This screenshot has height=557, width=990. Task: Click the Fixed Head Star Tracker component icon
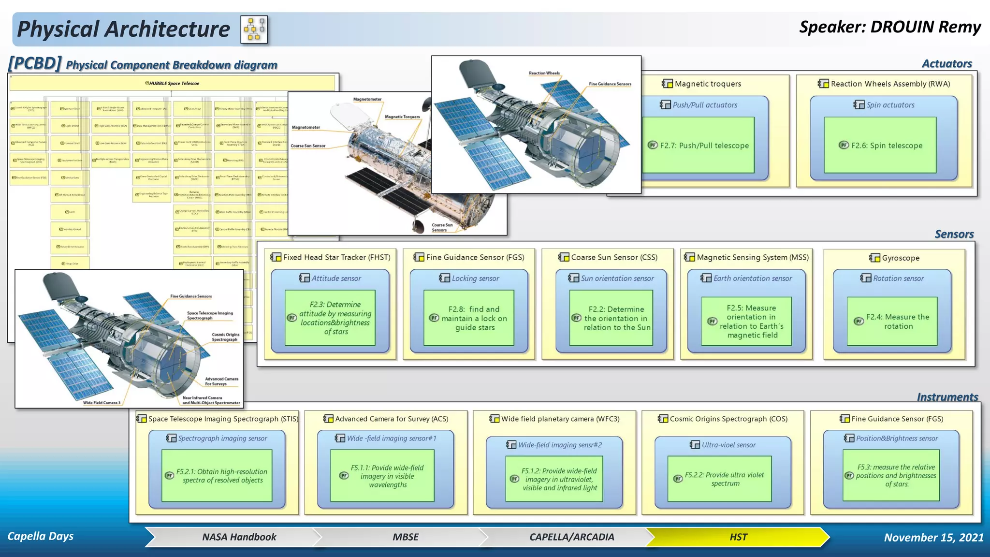[276, 257]
